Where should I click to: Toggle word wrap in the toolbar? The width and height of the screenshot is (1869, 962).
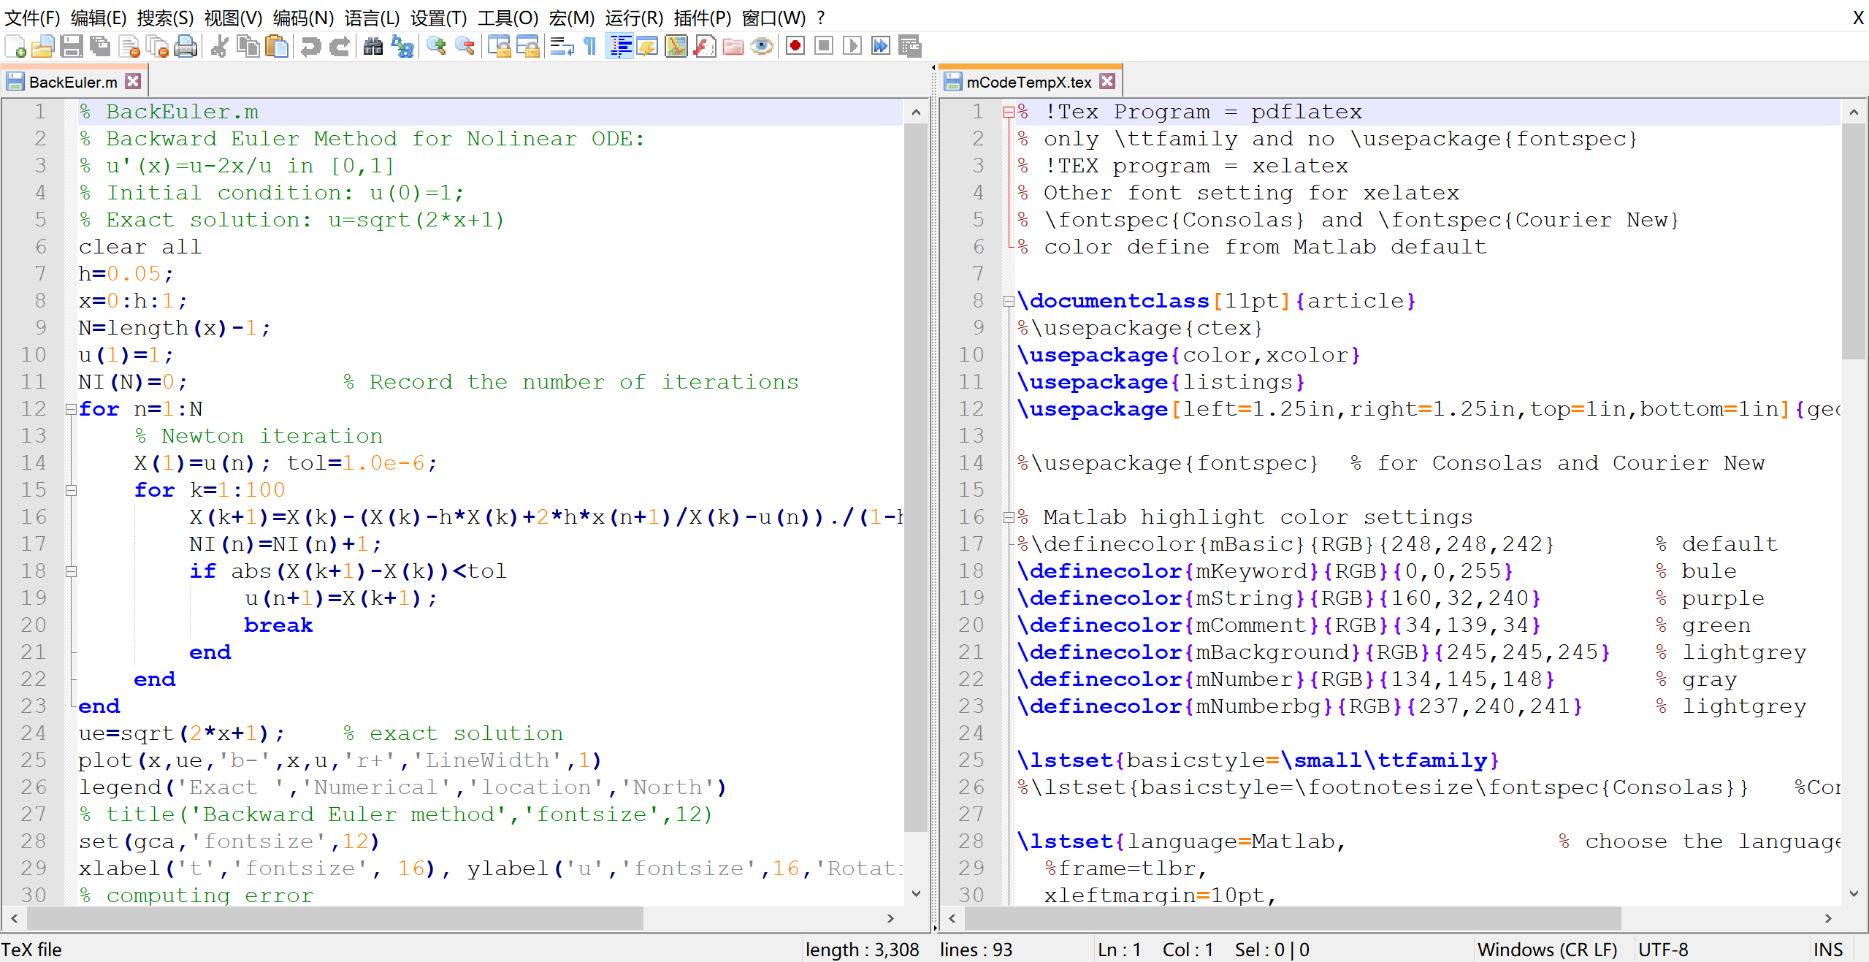[x=562, y=47]
